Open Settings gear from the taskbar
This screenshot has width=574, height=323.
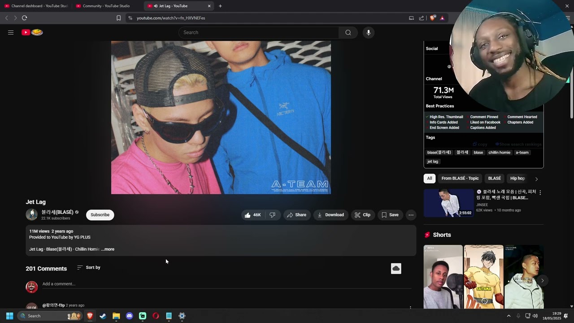182,316
